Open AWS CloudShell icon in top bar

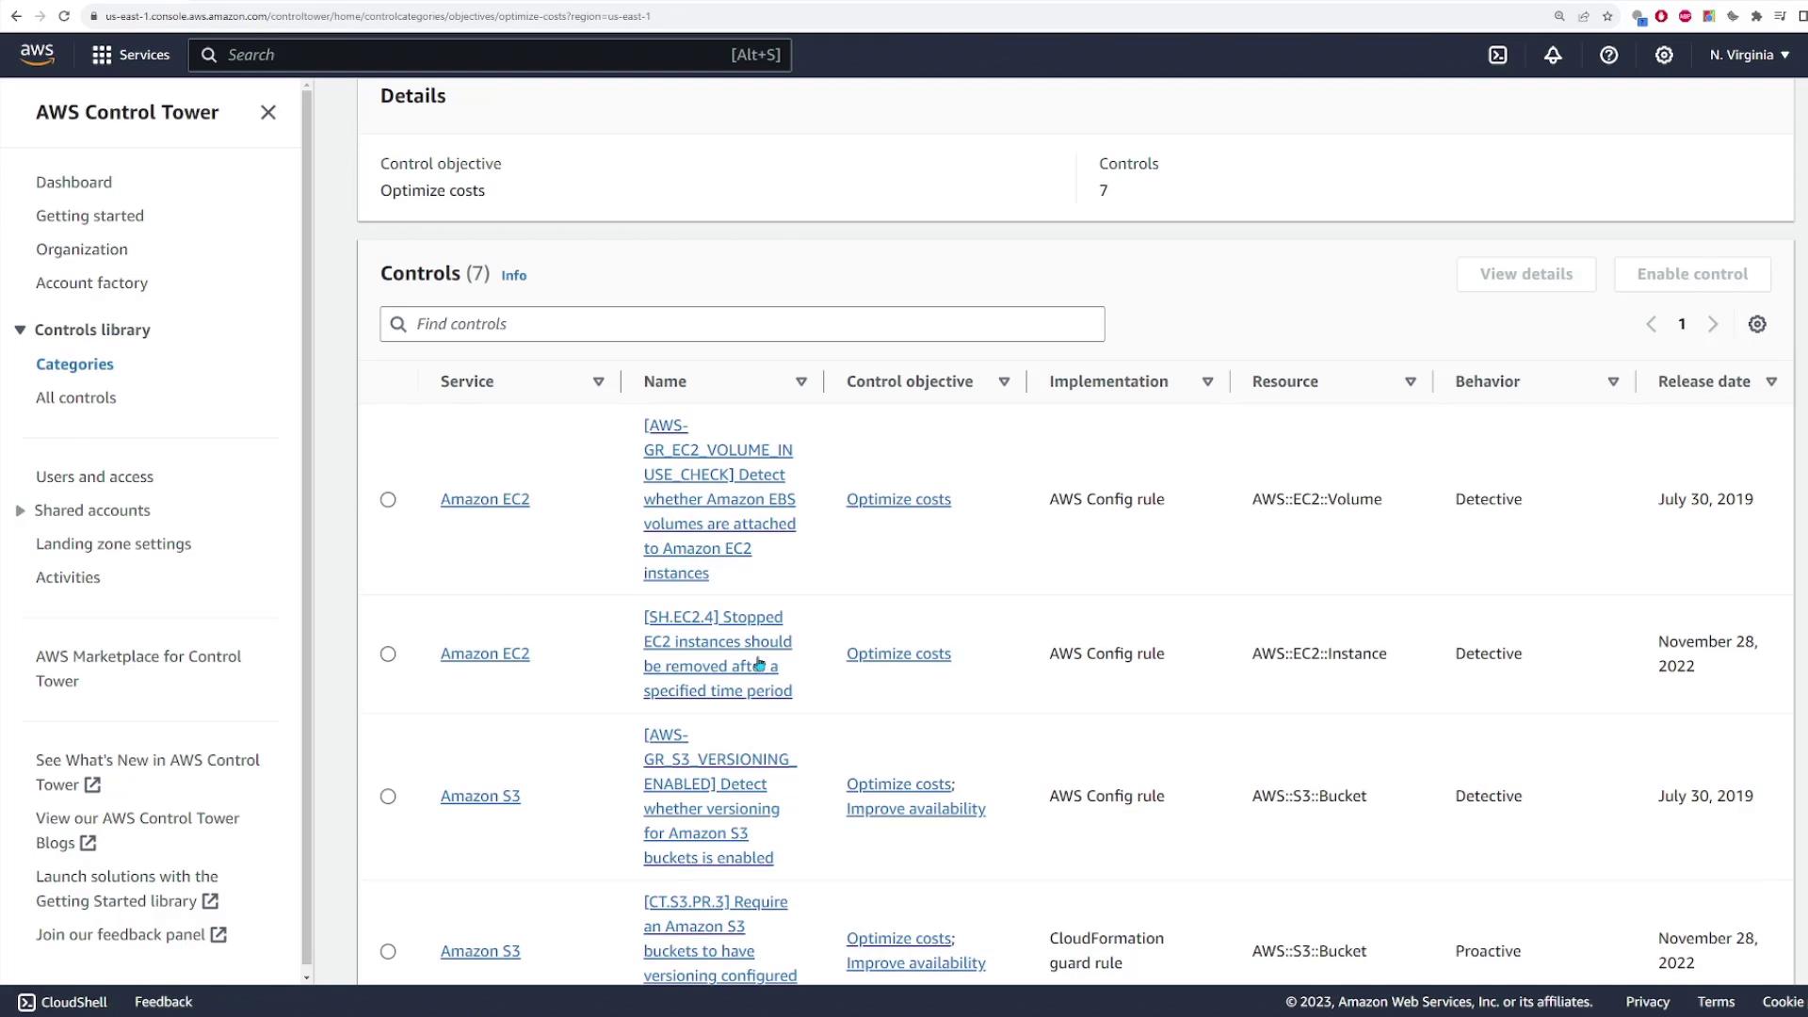pyautogui.click(x=1497, y=55)
